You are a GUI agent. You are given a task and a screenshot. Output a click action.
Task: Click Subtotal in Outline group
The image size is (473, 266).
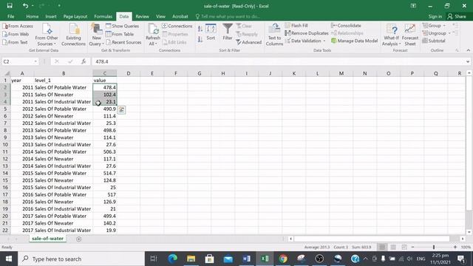pyautogui.click(x=434, y=41)
